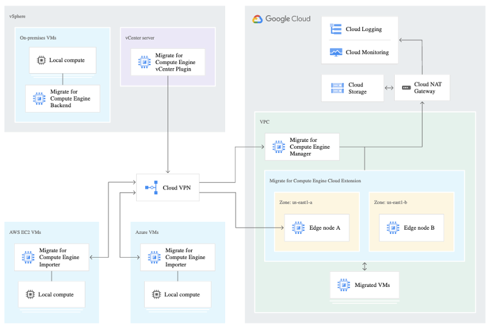Select Local compute text in AWS group

tap(56, 295)
